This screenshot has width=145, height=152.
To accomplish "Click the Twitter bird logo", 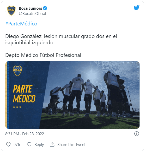I will [136, 8].
